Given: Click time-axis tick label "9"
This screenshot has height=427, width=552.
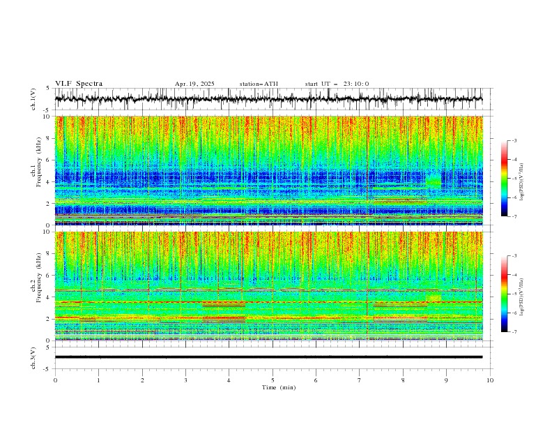Looking at the screenshot, I should coord(446,380).
